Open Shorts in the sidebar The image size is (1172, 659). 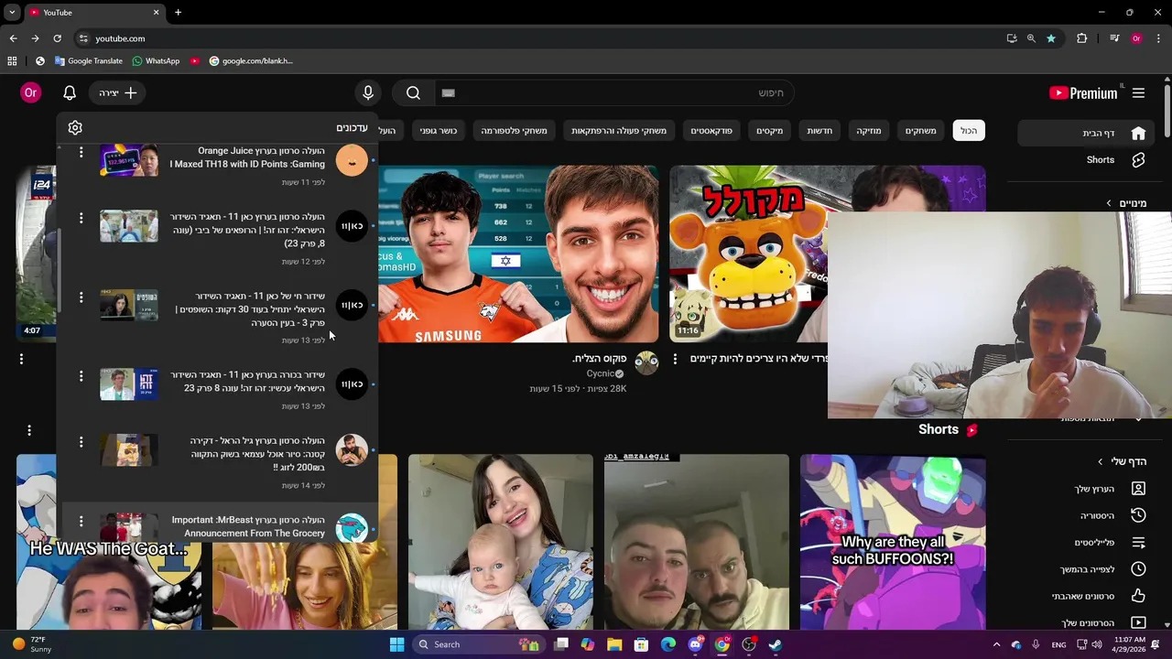1084,159
